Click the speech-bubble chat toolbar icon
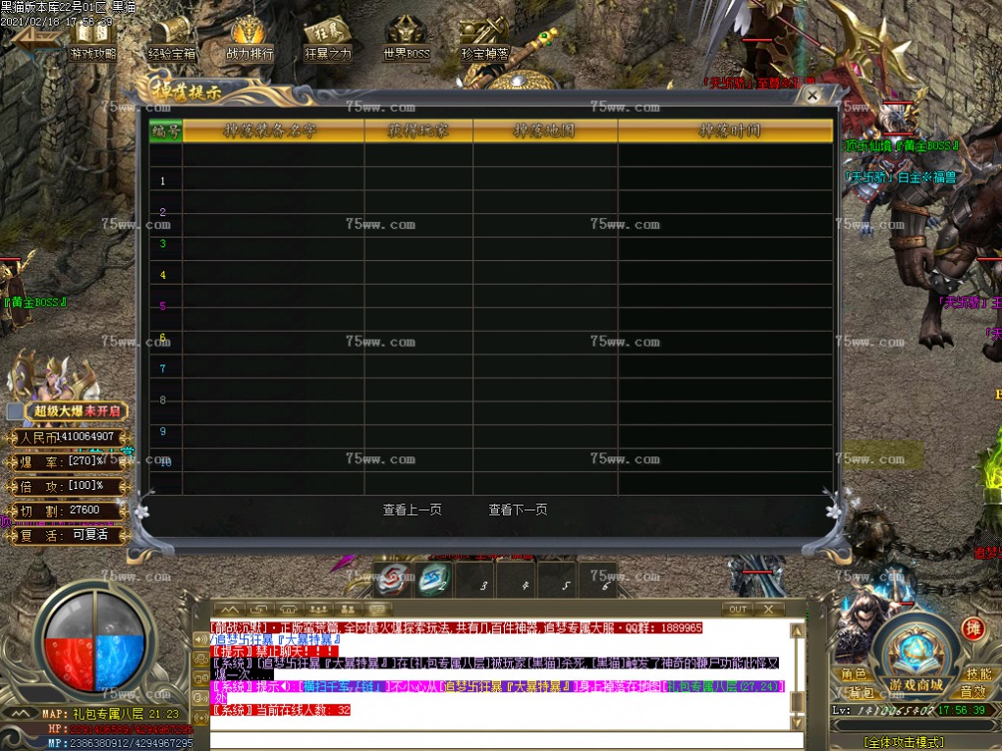 pyautogui.click(x=377, y=610)
